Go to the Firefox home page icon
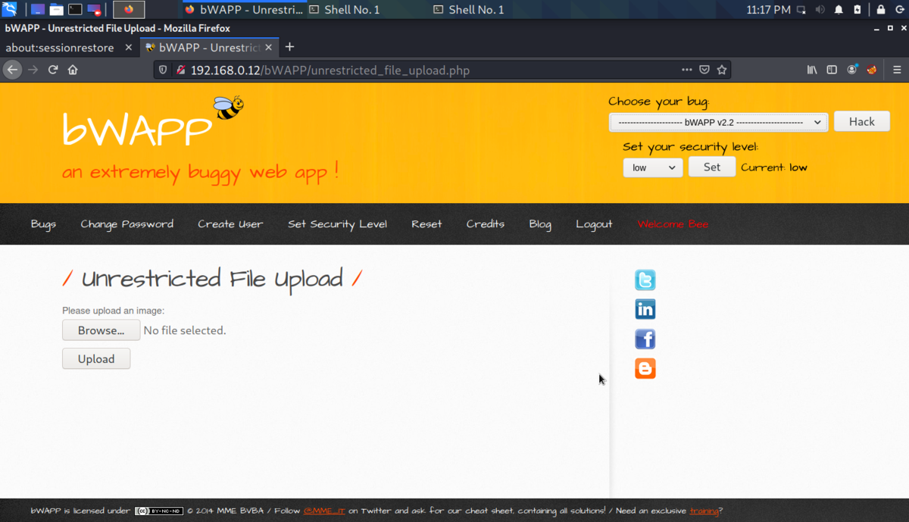Viewport: 909px width, 522px height. click(x=73, y=70)
